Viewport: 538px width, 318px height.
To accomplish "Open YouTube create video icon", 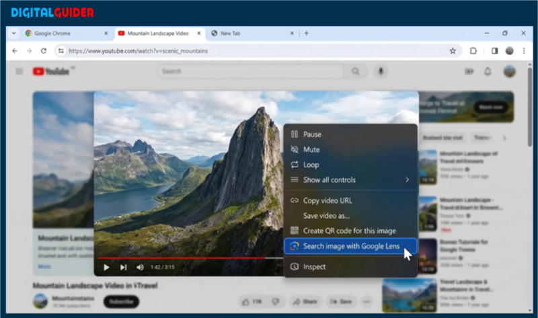I will pyautogui.click(x=469, y=71).
